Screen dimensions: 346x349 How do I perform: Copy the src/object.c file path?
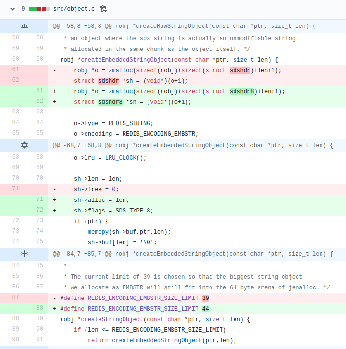coord(103,9)
